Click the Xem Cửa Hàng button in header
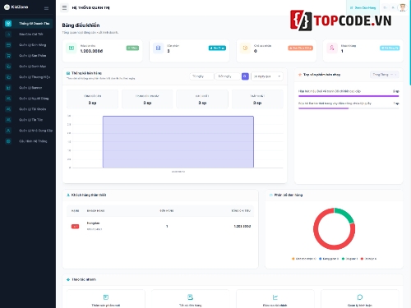The height and width of the screenshot is (308, 411). (363, 7)
